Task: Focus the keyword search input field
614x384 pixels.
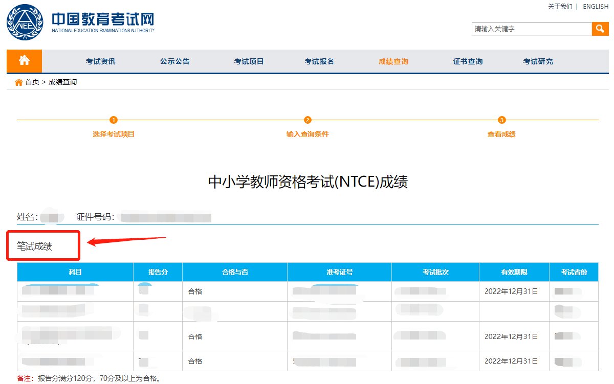Action: coord(531,29)
